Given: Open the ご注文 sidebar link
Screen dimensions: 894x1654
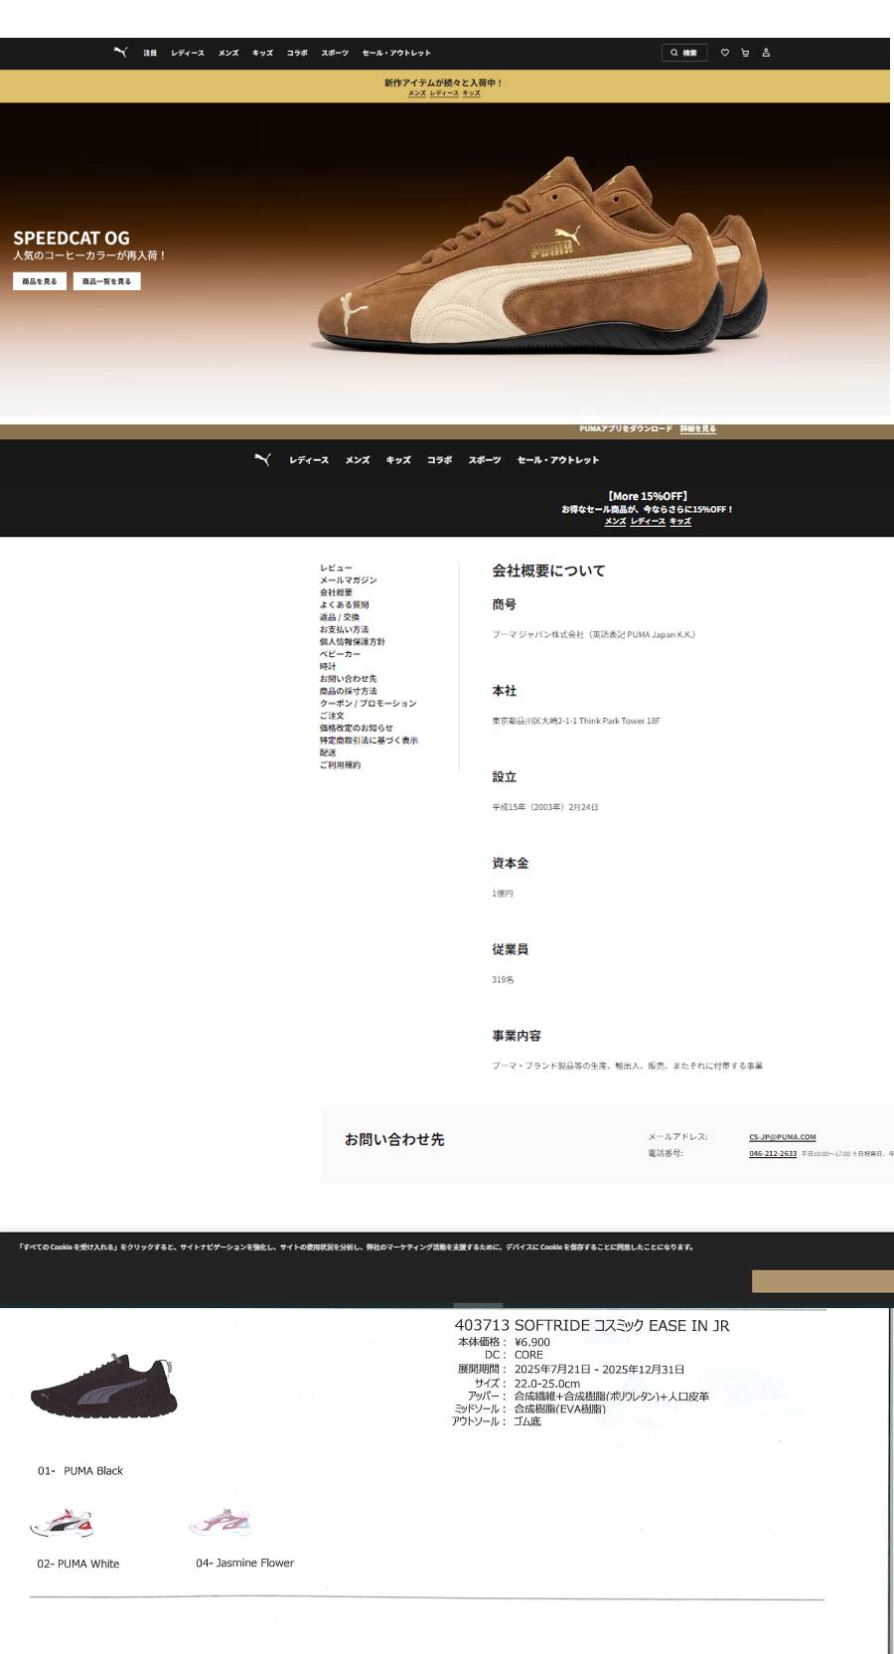Looking at the screenshot, I should pos(332,716).
